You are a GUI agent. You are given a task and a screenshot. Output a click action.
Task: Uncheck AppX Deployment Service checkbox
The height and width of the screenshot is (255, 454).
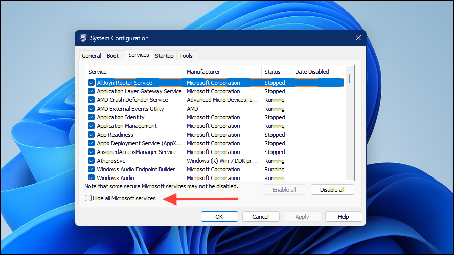pos(91,143)
